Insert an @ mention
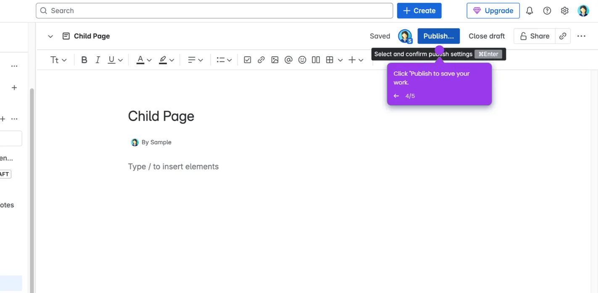 (288, 60)
